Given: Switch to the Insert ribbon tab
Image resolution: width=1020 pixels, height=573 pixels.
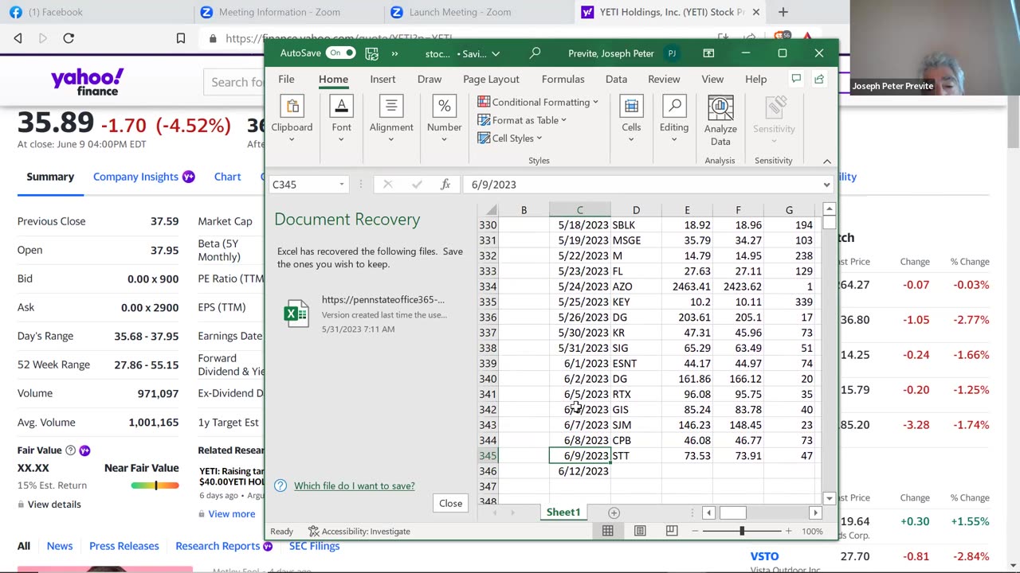Looking at the screenshot, I should [x=382, y=79].
